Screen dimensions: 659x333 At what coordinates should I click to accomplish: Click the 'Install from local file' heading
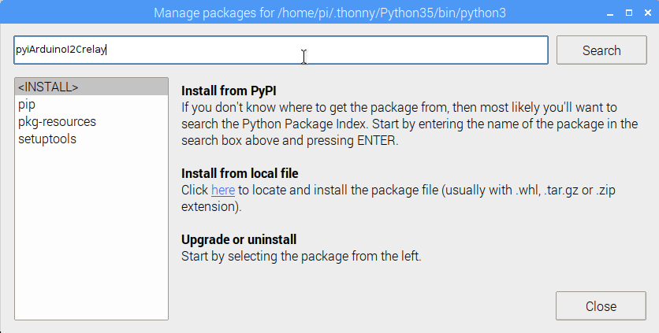point(240,173)
